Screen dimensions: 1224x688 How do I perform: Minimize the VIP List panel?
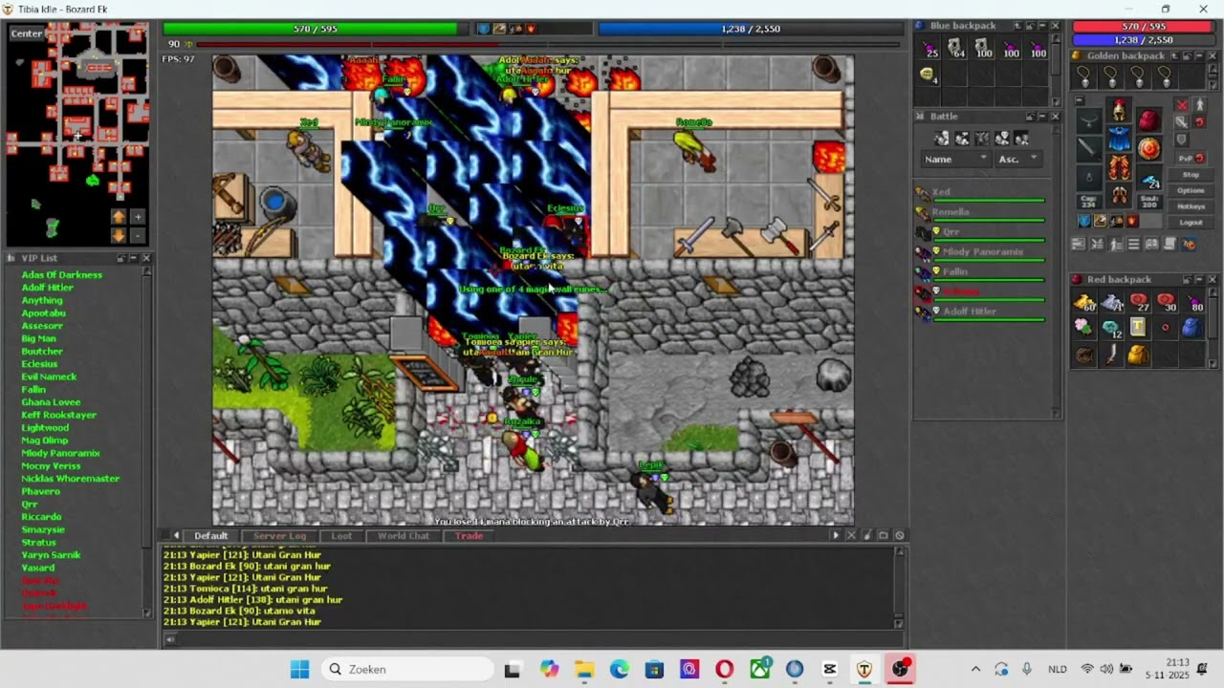134,258
